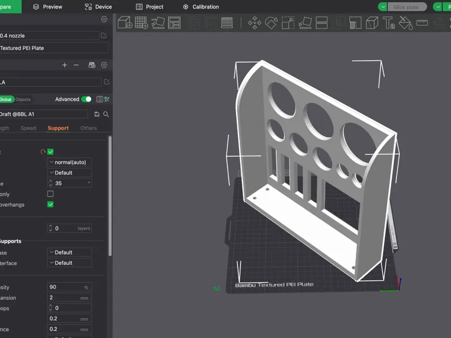Select the Rotate tool icon
The image size is (451, 338).
click(x=271, y=23)
